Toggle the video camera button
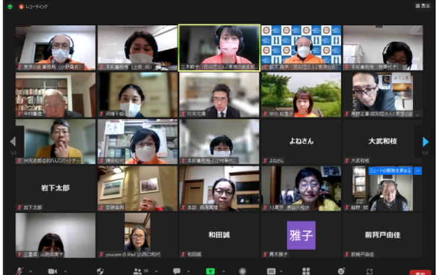The width and height of the screenshot is (436, 275). tap(52, 271)
